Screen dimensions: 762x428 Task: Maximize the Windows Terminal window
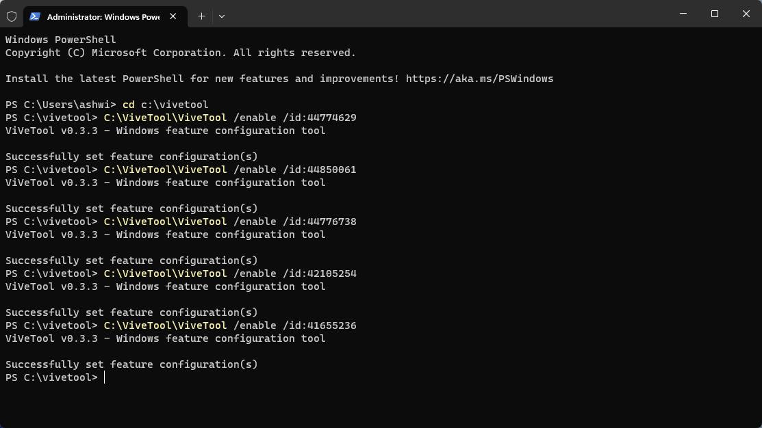(714, 14)
